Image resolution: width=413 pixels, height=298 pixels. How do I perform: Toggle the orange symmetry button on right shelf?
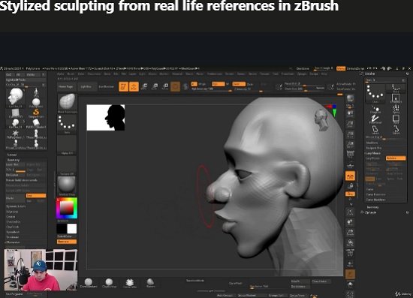click(x=350, y=176)
